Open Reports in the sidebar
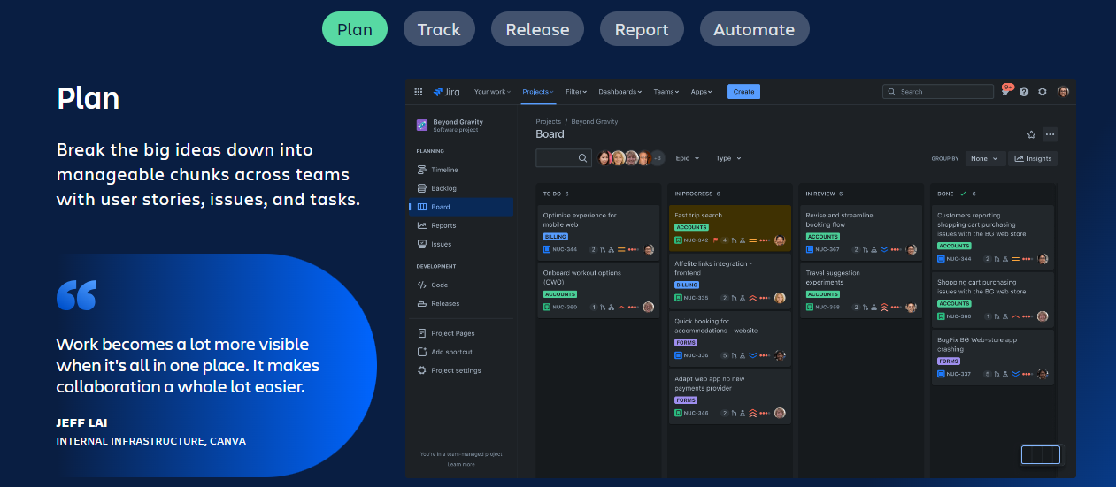The height and width of the screenshot is (487, 1116). pyautogui.click(x=461, y=225)
